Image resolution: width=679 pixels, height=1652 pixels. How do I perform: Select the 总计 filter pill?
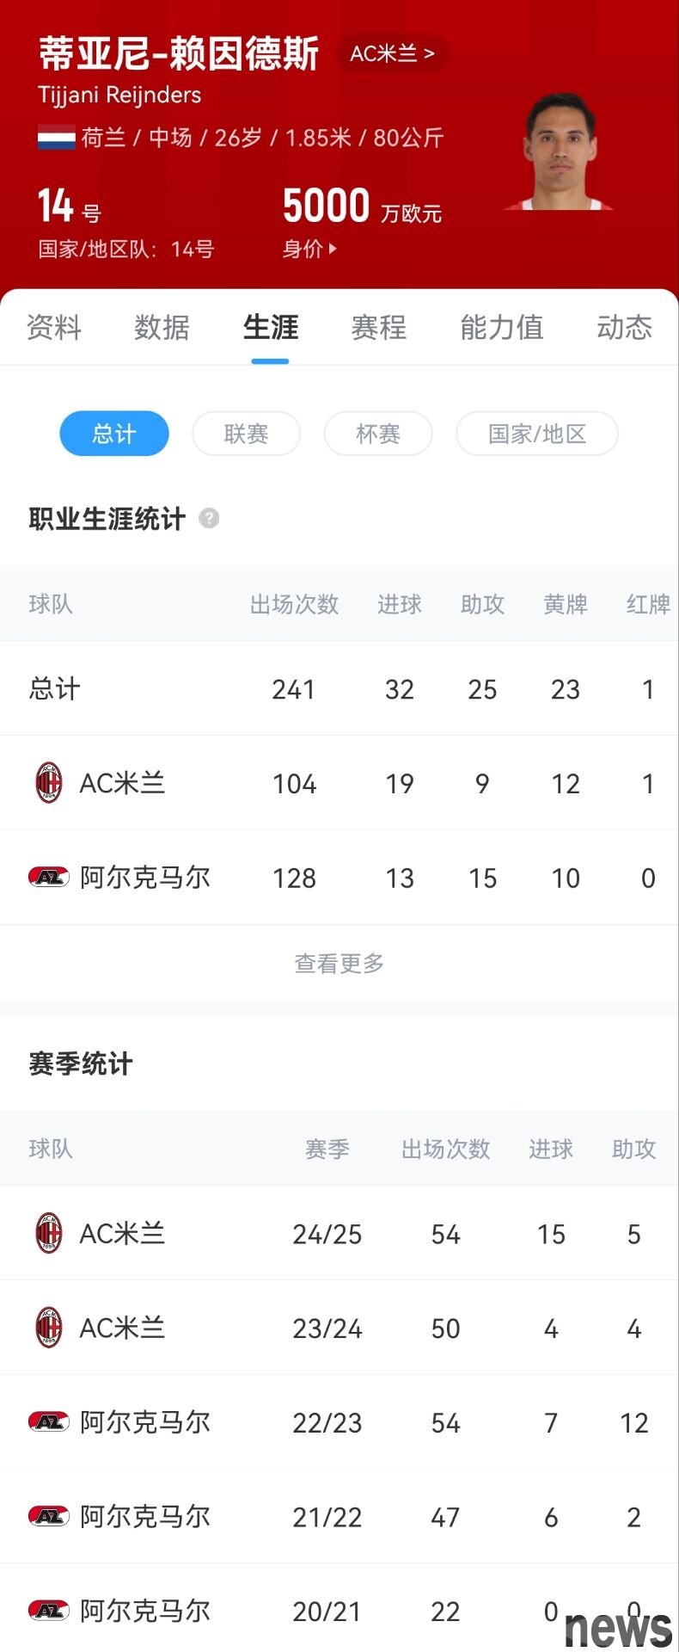coord(114,434)
